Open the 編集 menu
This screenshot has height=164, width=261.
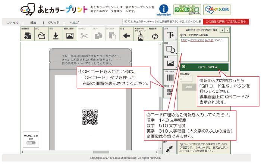pos(33,22)
